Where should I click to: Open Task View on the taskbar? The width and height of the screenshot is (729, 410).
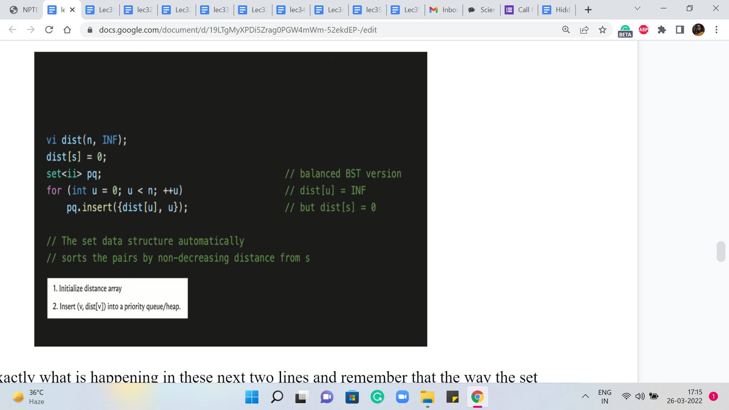302,397
